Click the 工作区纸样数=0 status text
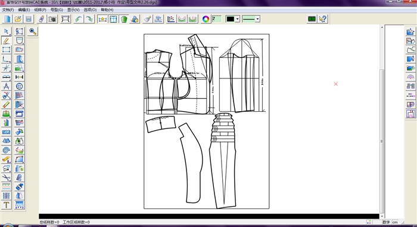417x227 pixels. tap(76, 222)
